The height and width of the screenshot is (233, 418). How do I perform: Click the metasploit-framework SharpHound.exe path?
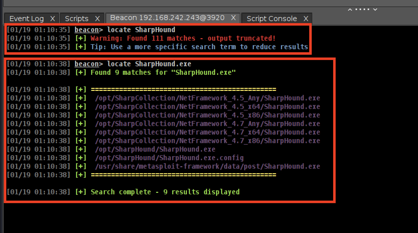207,166
